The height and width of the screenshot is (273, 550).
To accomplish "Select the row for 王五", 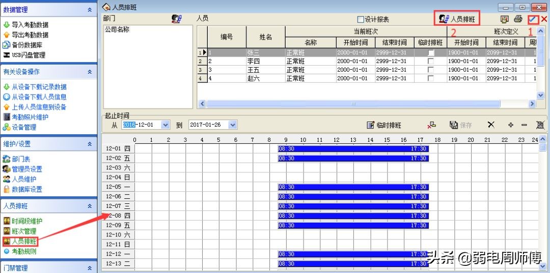I will click(367, 70).
